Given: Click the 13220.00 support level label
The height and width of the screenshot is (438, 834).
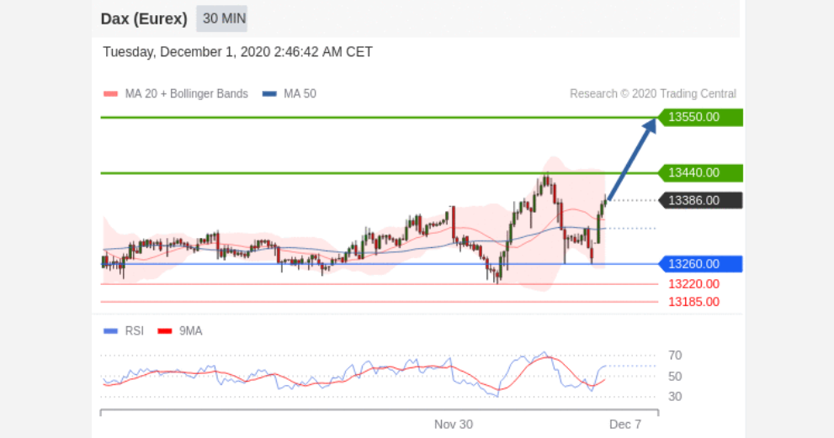Looking at the screenshot, I should (x=693, y=284).
